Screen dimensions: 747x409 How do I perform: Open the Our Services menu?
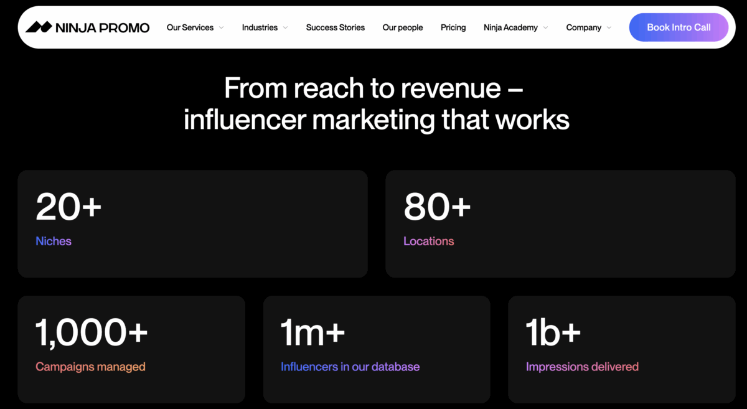[x=190, y=27]
